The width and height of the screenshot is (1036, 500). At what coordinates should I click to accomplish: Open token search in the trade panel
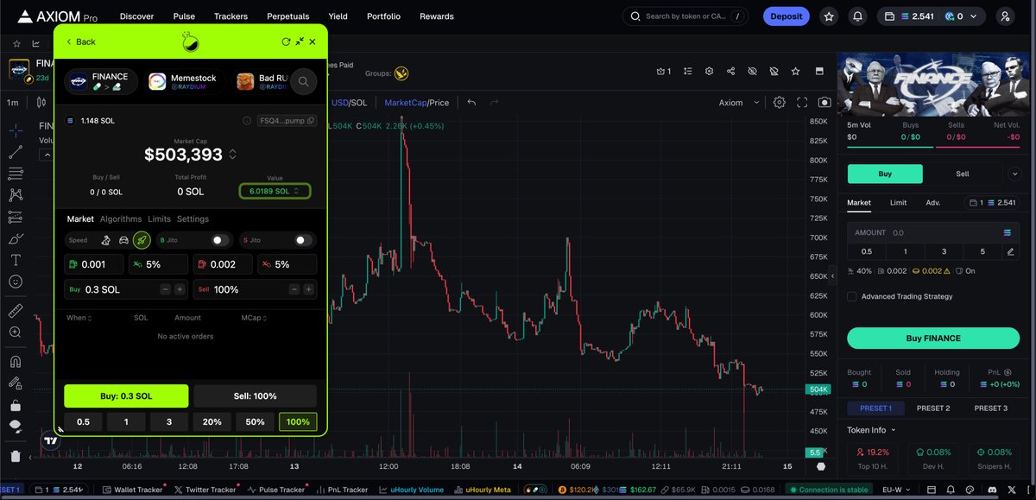point(303,81)
